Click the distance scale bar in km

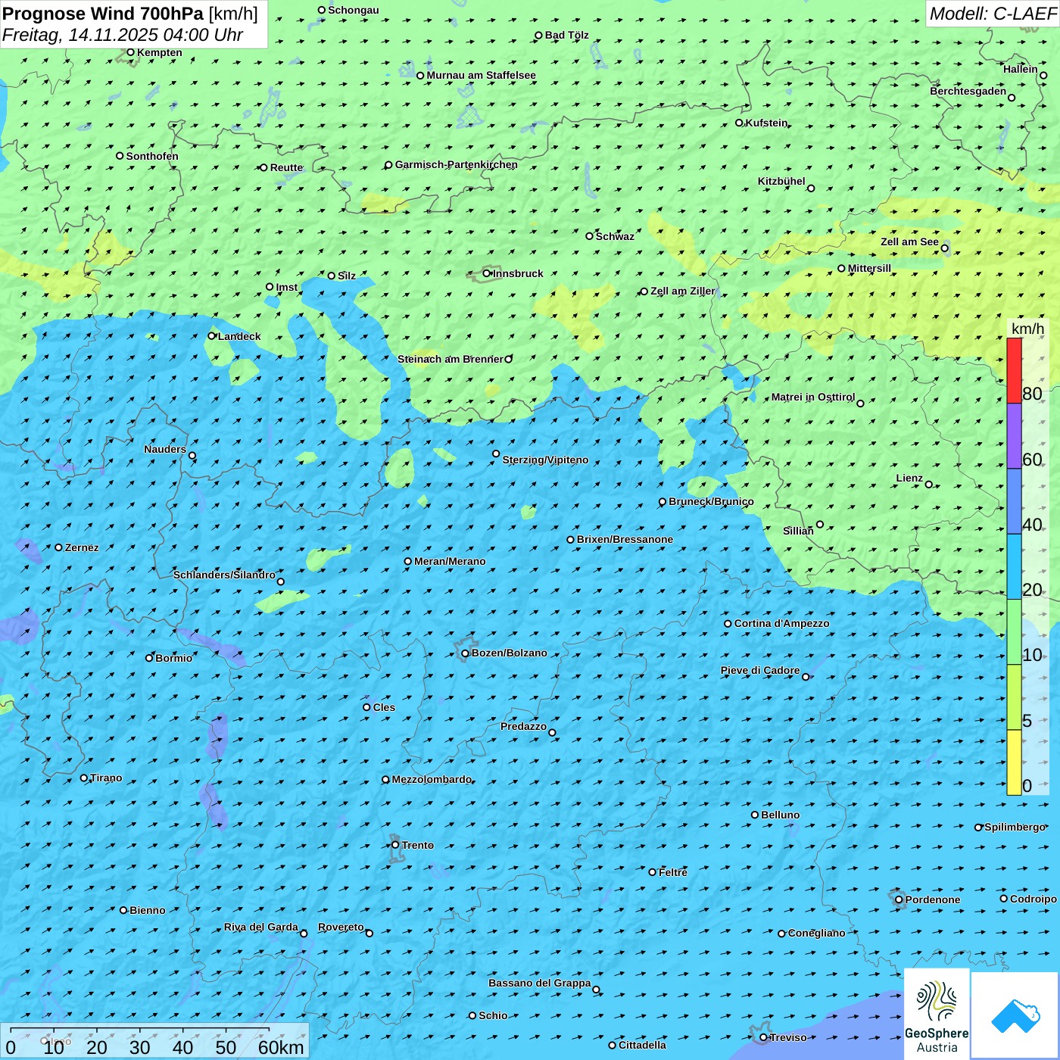pos(155,1041)
